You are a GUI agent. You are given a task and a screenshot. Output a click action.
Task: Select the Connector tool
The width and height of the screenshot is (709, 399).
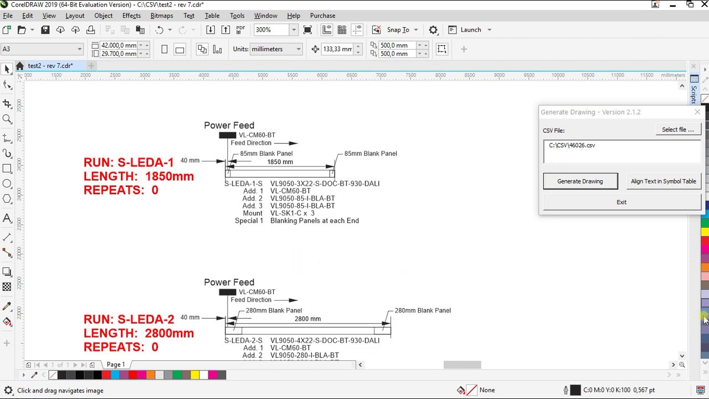pos(7,253)
